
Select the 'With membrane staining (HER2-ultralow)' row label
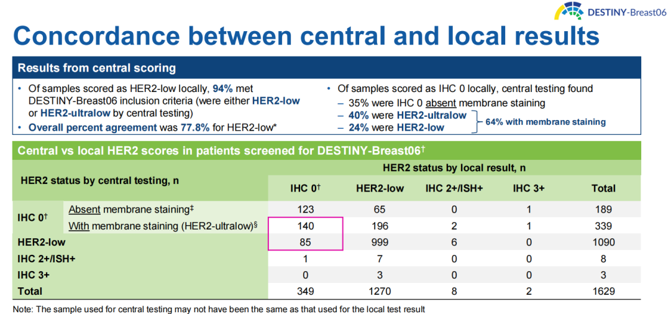pos(163,226)
